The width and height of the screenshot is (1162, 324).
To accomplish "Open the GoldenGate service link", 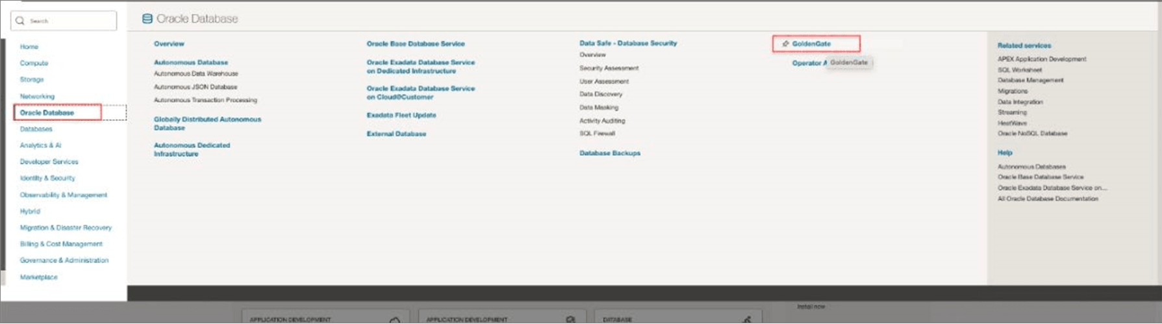I will 811,44.
